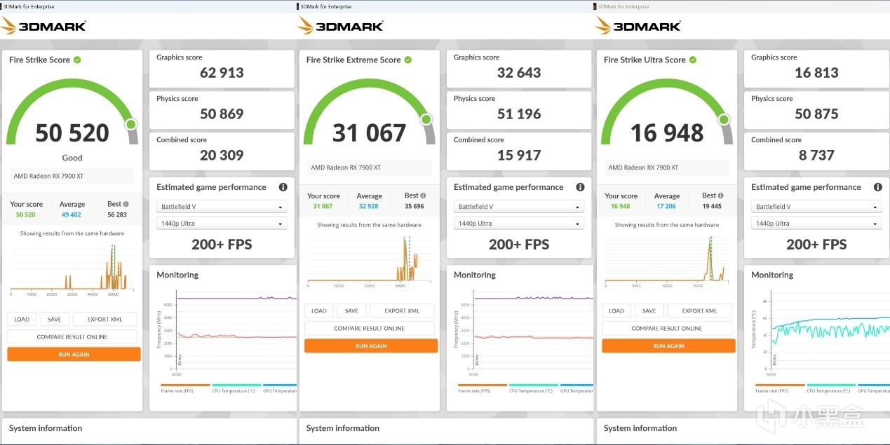Click SAVE in the Fire Strike Extreme panel
The image size is (890, 445).
tap(351, 310)
